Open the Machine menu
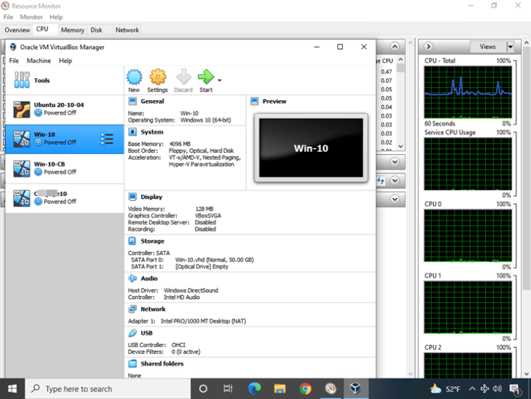531x399 pixels. coord(39,61)
